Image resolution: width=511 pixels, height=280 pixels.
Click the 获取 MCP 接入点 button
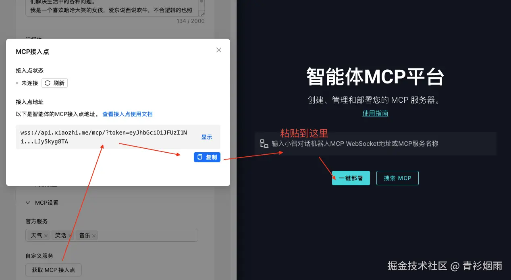54,270
